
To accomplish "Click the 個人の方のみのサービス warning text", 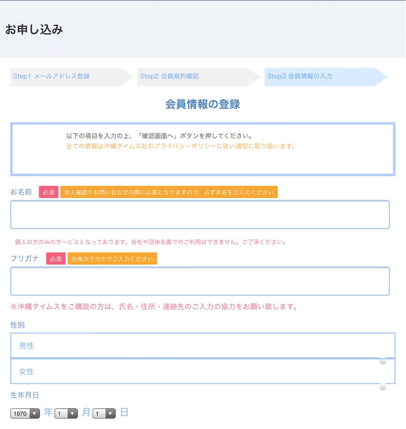I will [151, 242].
